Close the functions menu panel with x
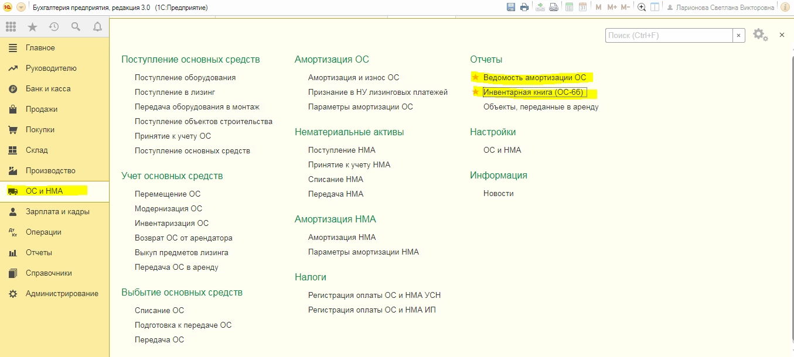Screen dimensions: 794x357 point(782,35)
